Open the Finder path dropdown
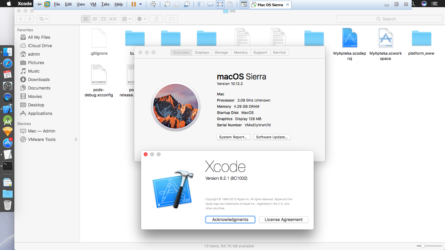 point(43,19)
